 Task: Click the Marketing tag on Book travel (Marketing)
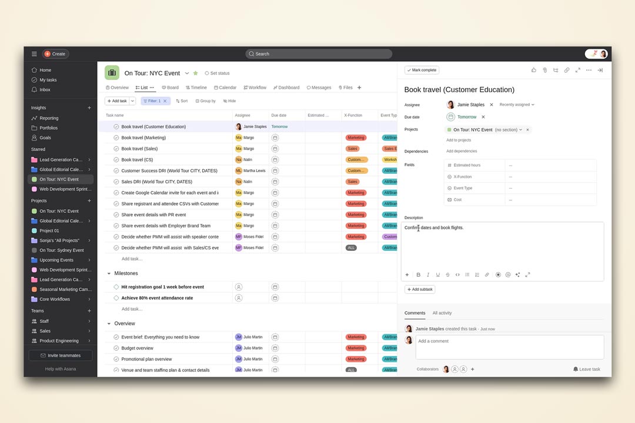(x=356, y=137)
